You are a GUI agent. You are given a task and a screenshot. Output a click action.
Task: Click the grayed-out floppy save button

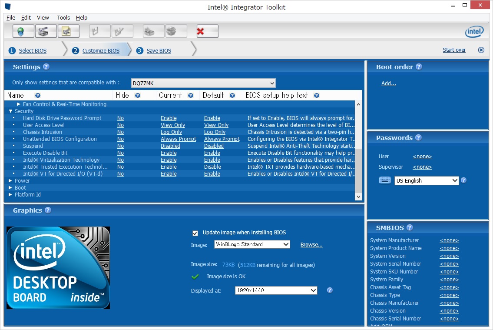(x=99, y=31)
